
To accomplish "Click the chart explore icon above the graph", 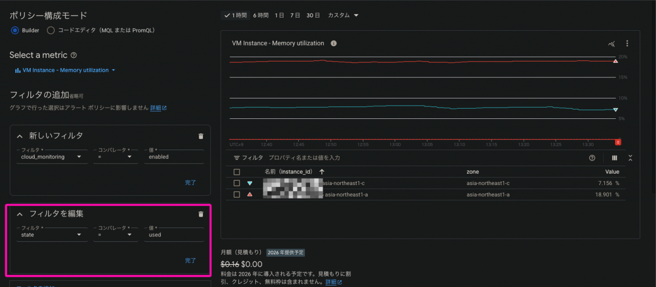I will [611, 44].
